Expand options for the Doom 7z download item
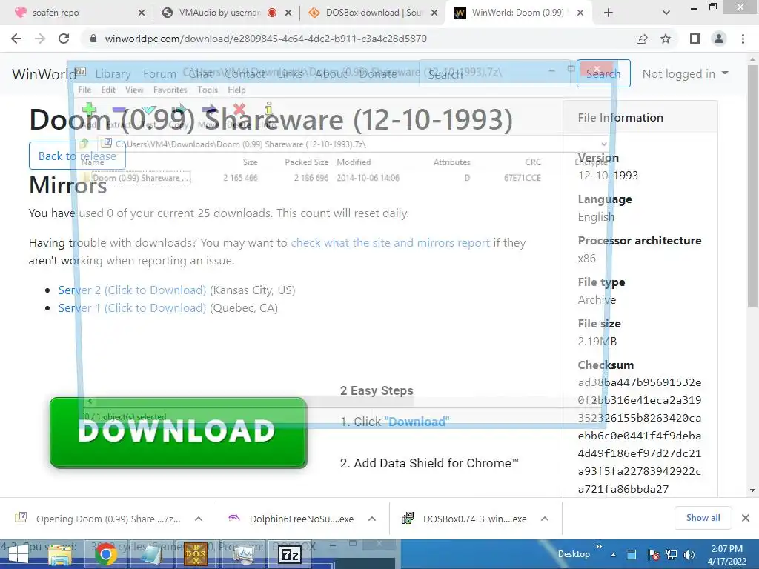This screenshot has width=759, height=569. [199, 519]
